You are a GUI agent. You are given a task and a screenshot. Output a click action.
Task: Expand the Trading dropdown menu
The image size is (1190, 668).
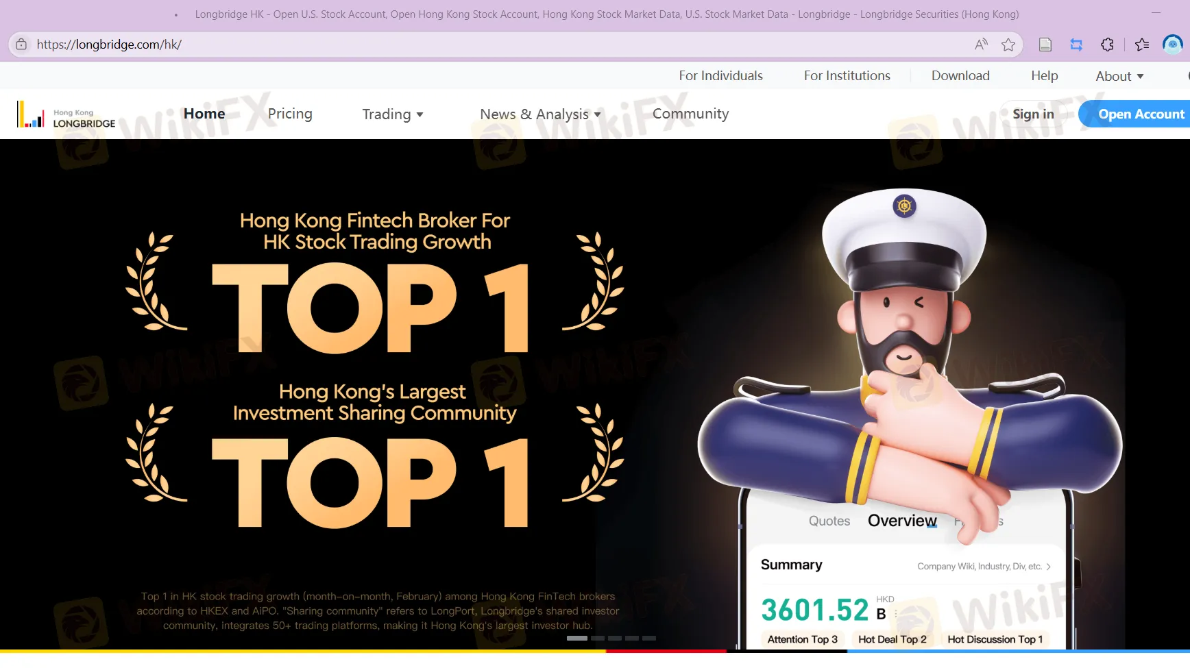(x=392, y=114)
